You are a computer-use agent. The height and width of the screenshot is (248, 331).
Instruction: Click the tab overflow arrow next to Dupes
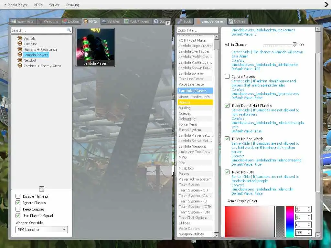tap(168, 22)
